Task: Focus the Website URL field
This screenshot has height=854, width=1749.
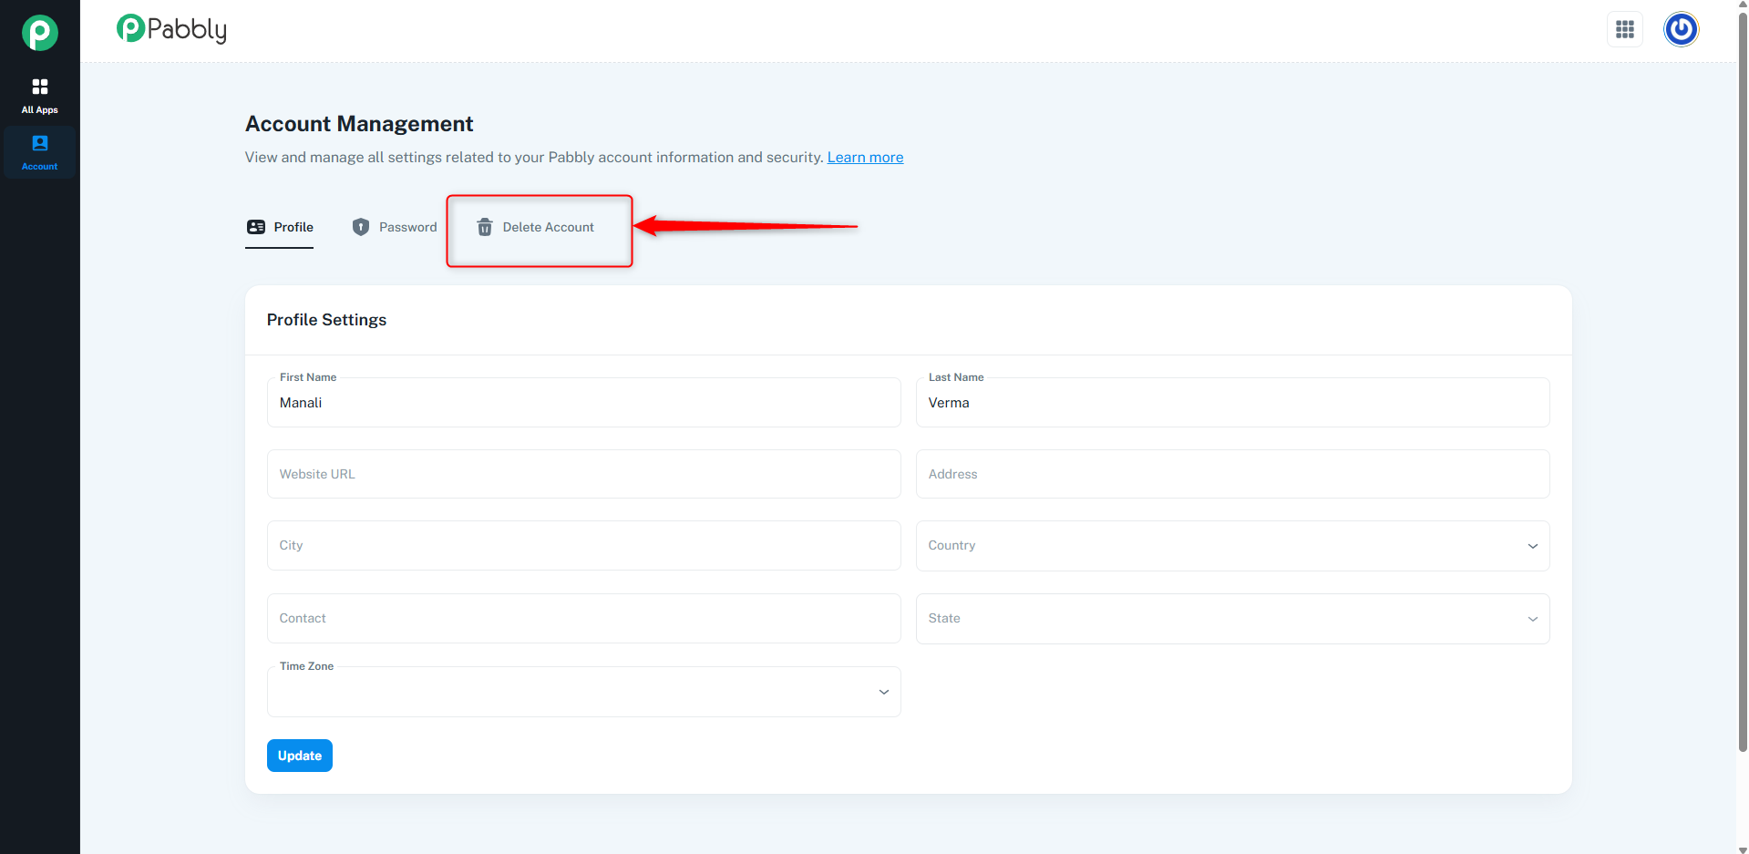Action: 583,474
